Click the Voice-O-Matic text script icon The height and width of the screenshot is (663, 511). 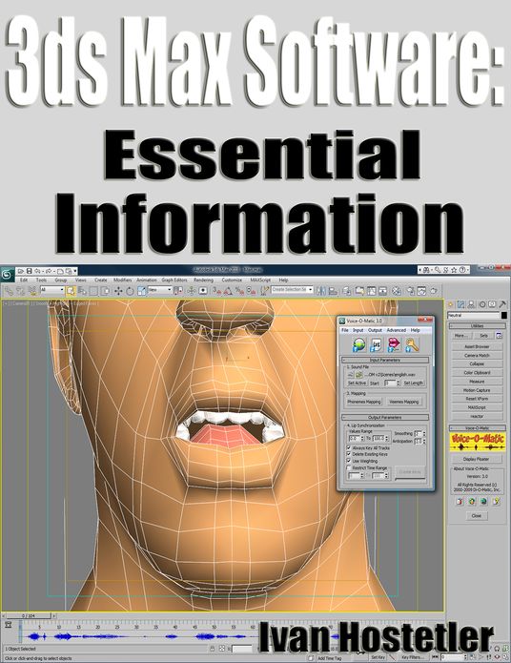point(376,345)
